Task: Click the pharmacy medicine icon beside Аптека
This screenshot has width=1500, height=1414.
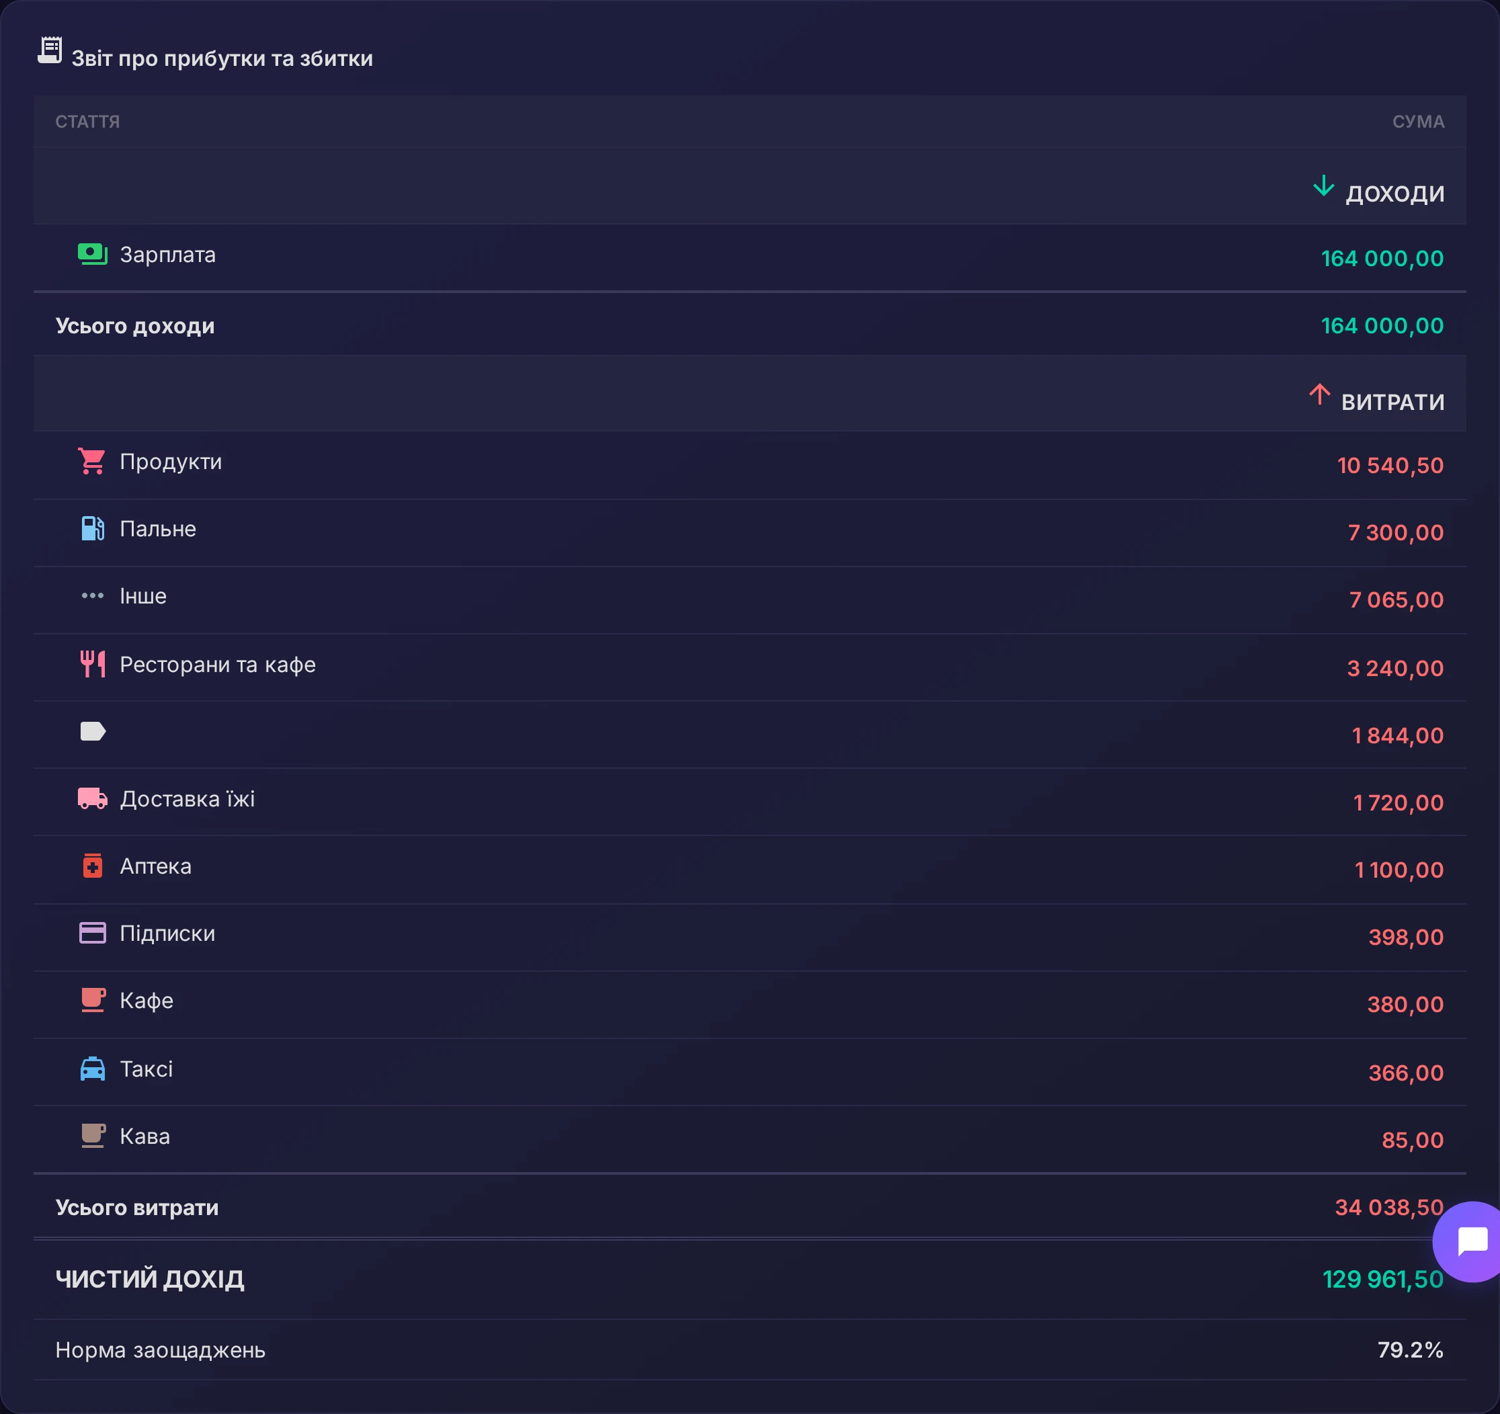Action: pyautogui.click(x=92, y=866)
